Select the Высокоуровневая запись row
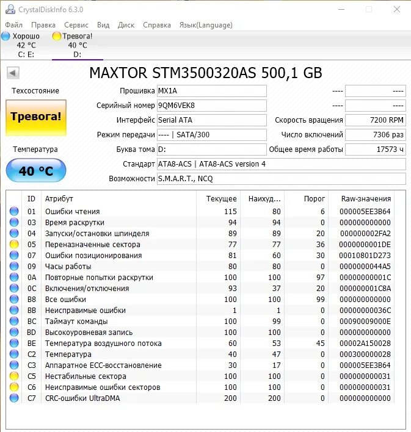Screen dimensions: 411x432 tap(200, 333)
